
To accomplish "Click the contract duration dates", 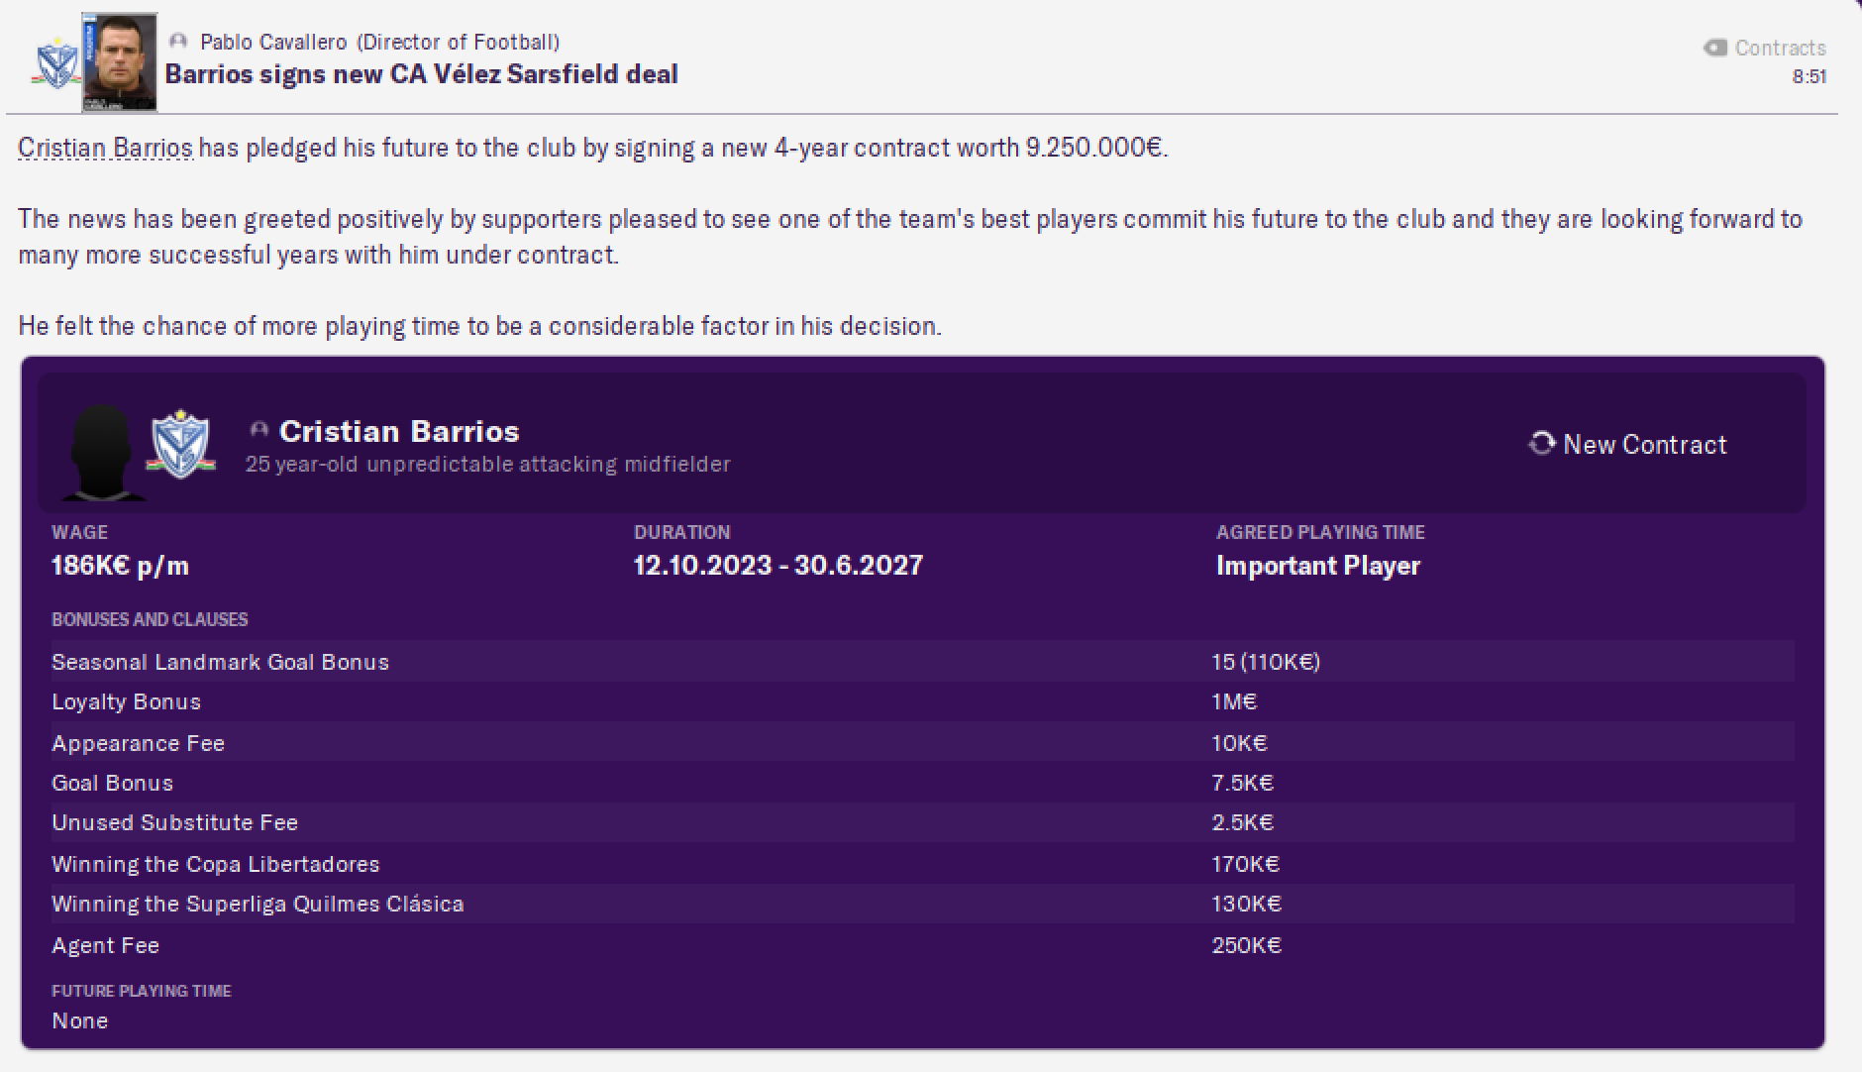I will [778, 565].
